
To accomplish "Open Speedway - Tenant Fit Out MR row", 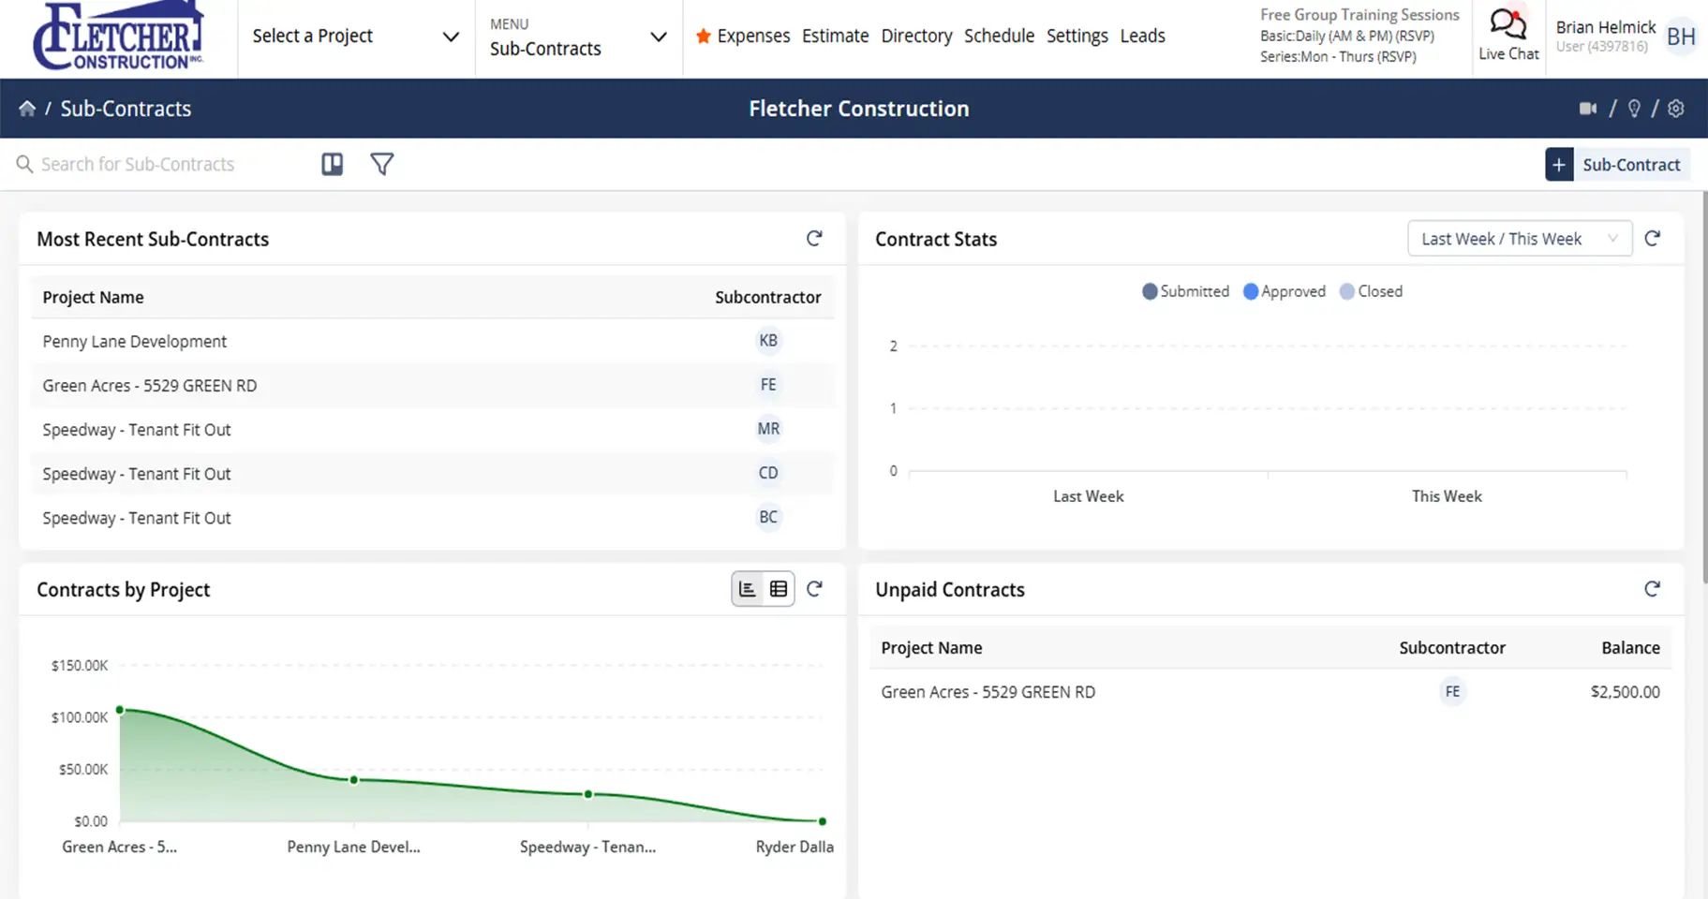I will [433, 429].
